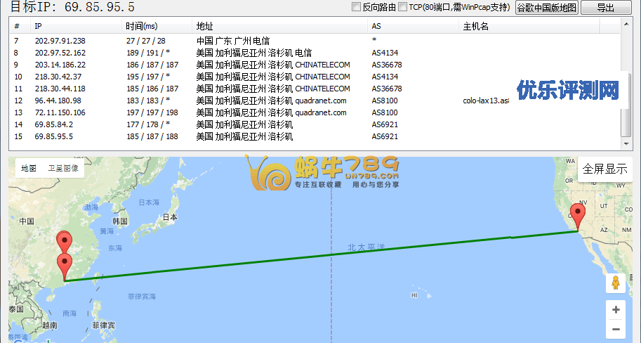
Task: Select hop row 96.44.180.98
Action: (x=315, y=101)
